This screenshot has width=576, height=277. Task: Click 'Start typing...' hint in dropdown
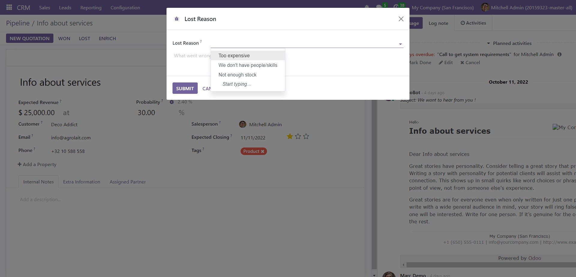[236, 84]
